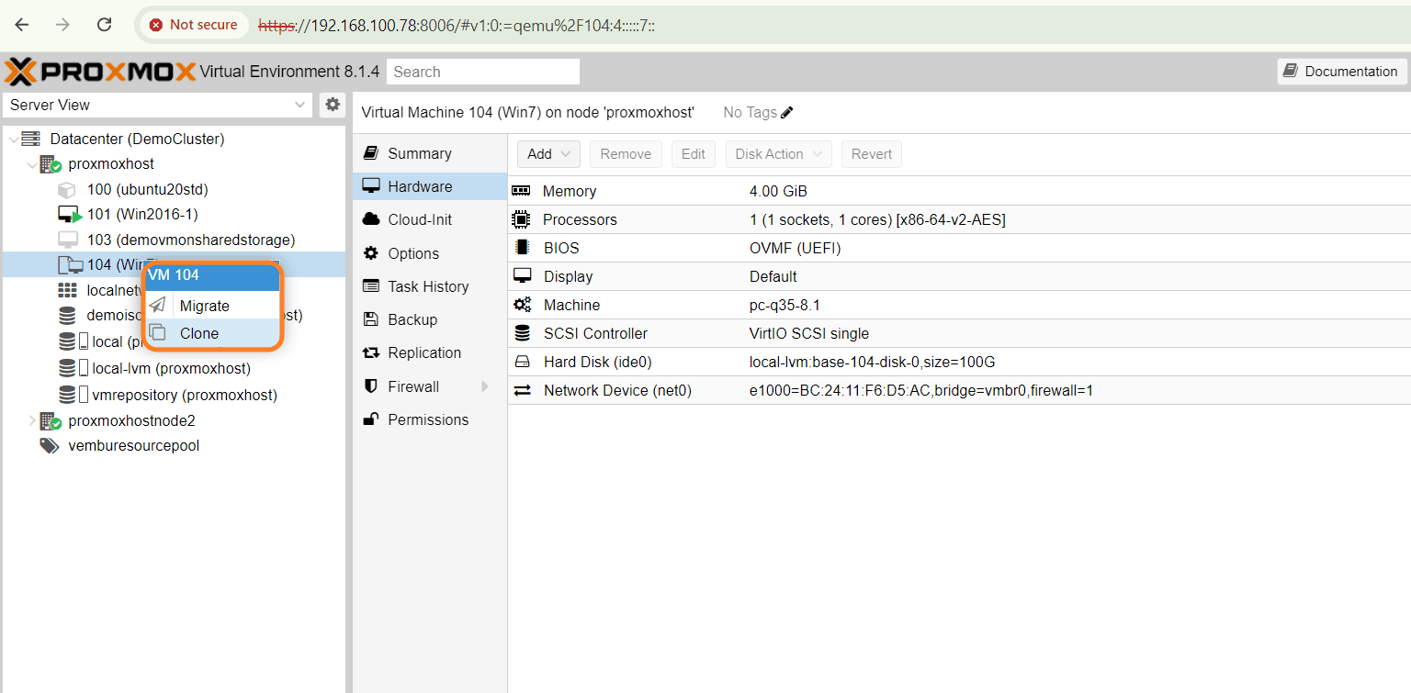Click the tag icon for vemburesourcepool
1411x693 pixels.
click(50, 446)
